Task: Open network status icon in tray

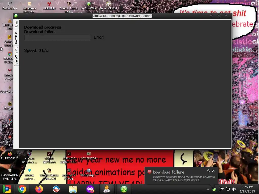Action: (x=228, y=189)
